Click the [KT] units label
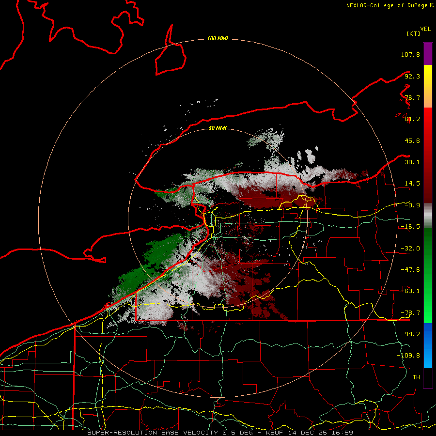This screenshot has height=436, width=436. click(x=413, y=33)
